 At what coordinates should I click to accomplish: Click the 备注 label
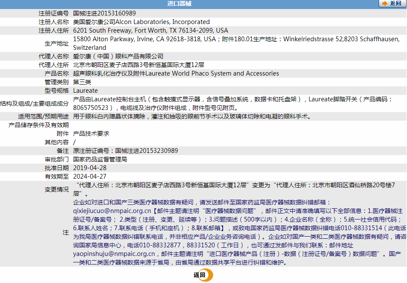tap(63, 150)
